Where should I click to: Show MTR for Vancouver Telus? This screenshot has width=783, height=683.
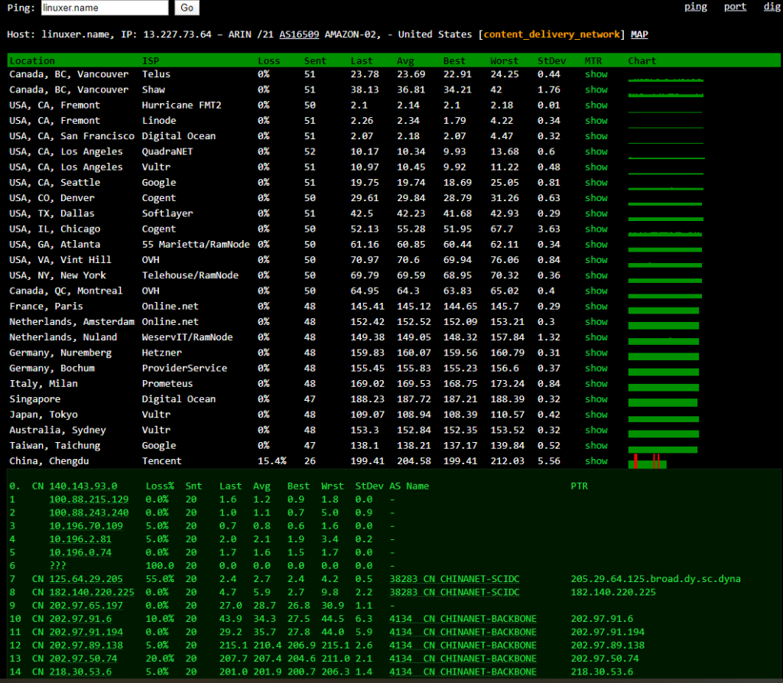point(596,74)
